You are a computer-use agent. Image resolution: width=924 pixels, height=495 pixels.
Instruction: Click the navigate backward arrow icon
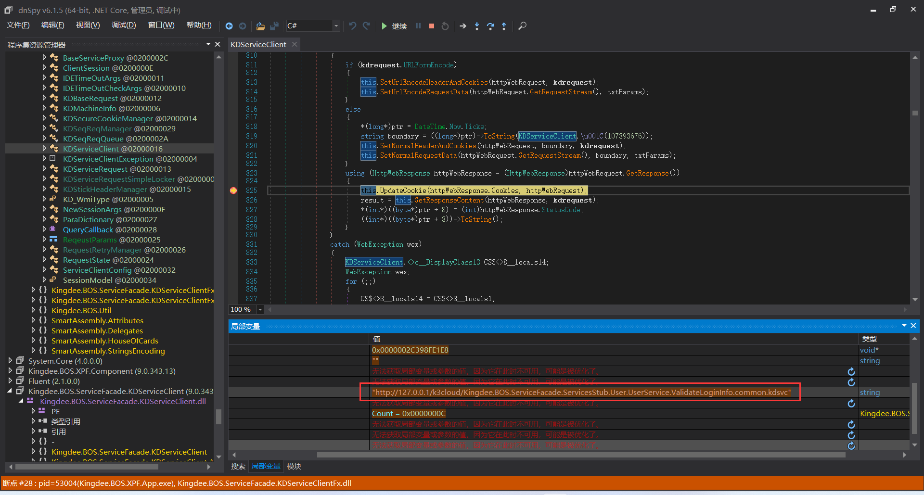pyautogui.click(x=229, y=26)
